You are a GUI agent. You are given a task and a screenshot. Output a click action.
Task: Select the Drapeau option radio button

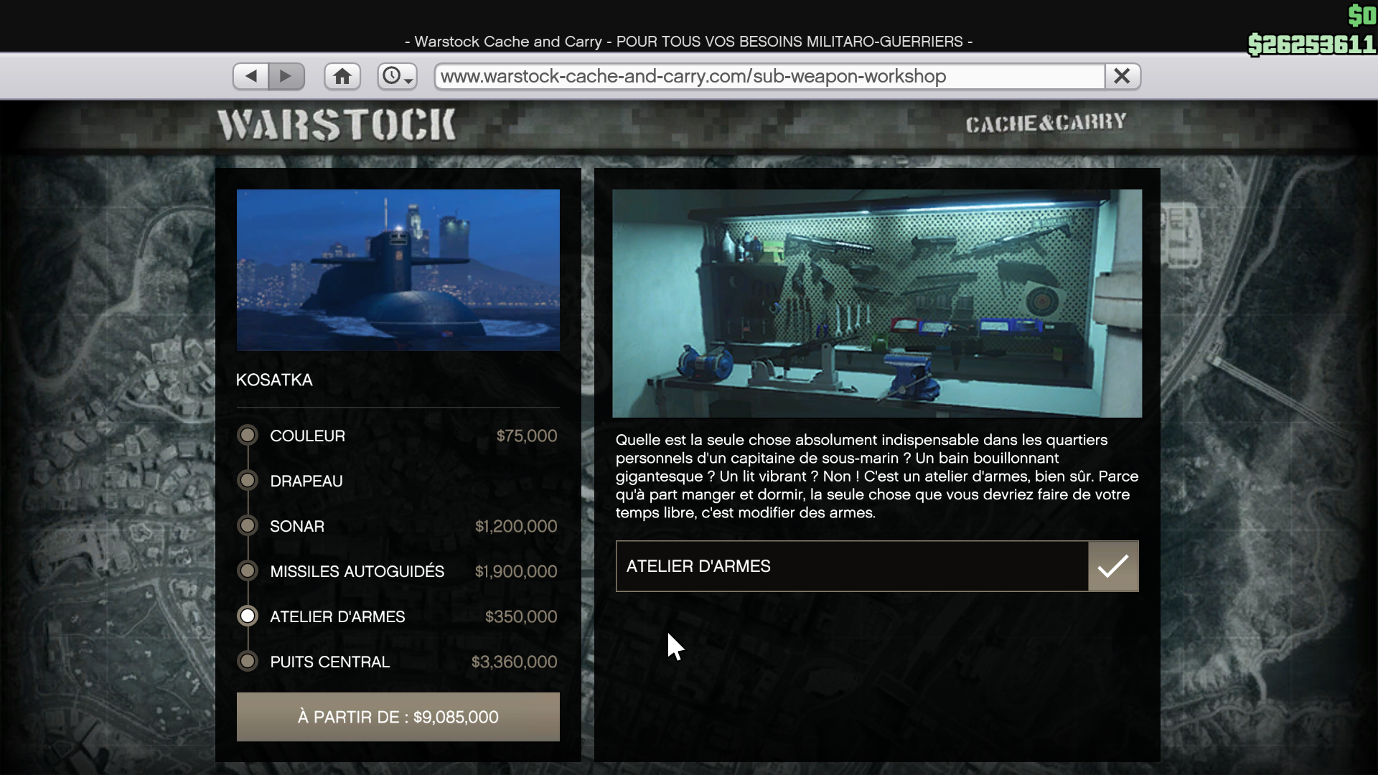(248, 481)
